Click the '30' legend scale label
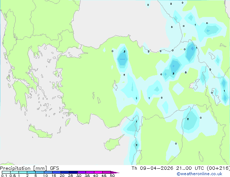Screen dimensions: 230x177 79,176
